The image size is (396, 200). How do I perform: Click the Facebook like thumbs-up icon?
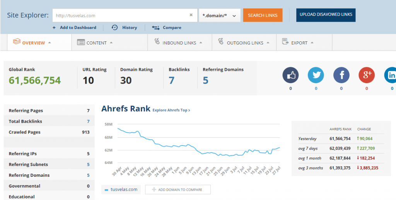click(290, 75)
